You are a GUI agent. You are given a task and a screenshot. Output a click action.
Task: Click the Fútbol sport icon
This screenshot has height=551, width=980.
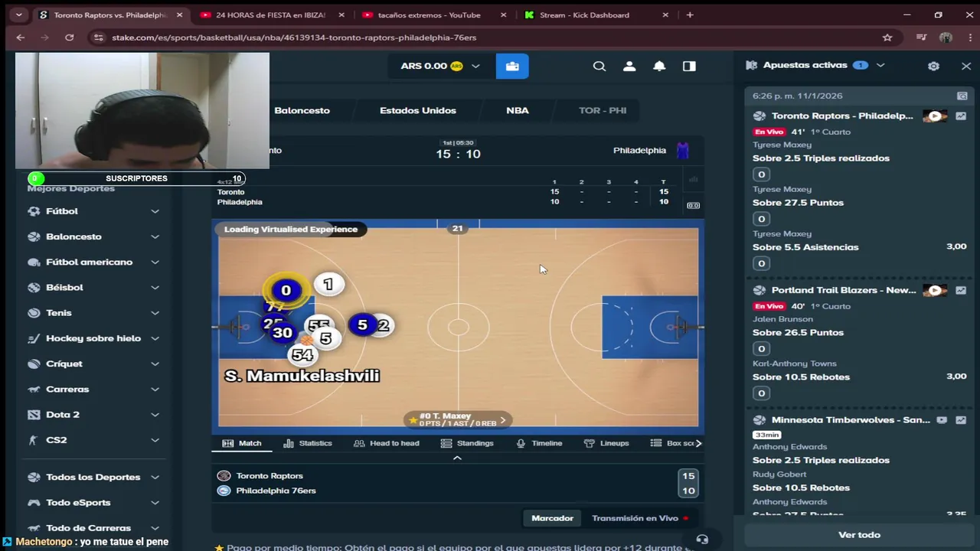[x=34, y=211]
